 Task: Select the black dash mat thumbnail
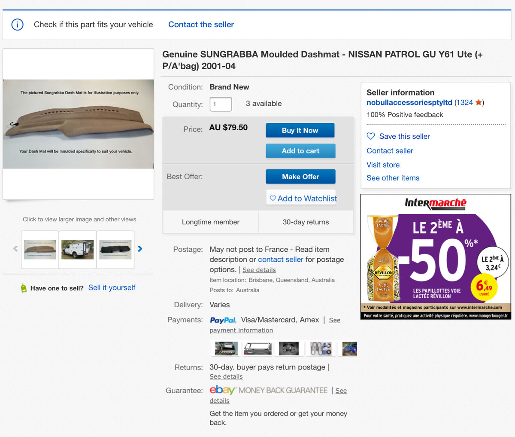click(115, 249)
